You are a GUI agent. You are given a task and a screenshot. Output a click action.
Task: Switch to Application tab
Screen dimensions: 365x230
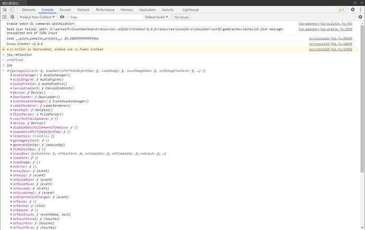pyautogui.click(x=148, y=9)
